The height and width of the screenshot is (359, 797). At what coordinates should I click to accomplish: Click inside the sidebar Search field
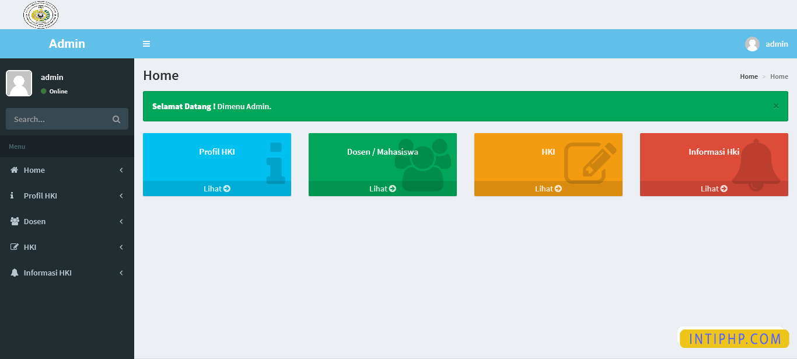pyautogui.click(x=58, y=118)
